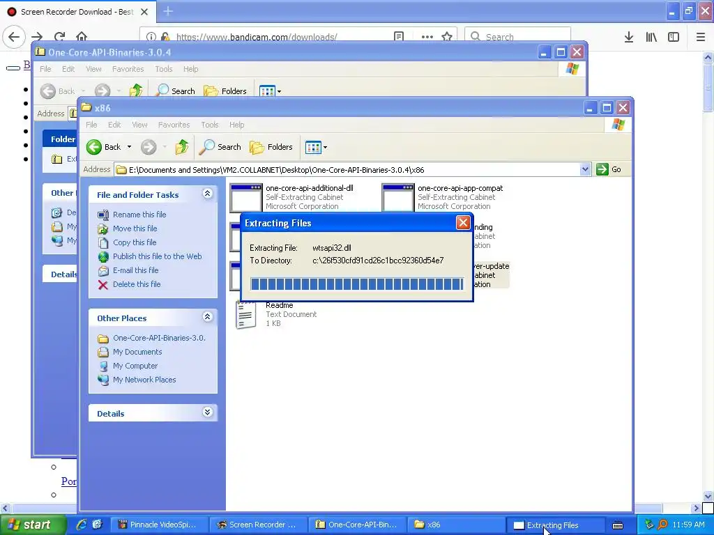Reload the page in Firefox
This screenshot has height=535, width=714.
coord(60,36)
